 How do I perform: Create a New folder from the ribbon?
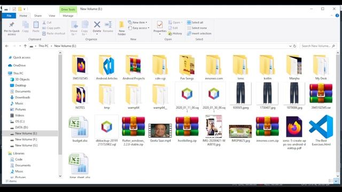[122, 28]
